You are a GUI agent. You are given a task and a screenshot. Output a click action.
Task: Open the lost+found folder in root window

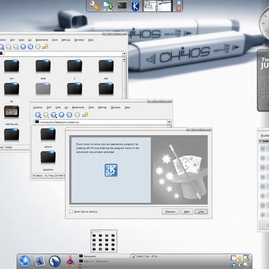point(11,112)
